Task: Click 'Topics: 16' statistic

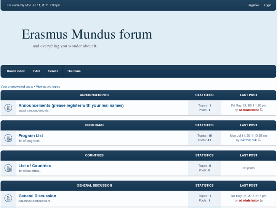Action: point(205,135)
